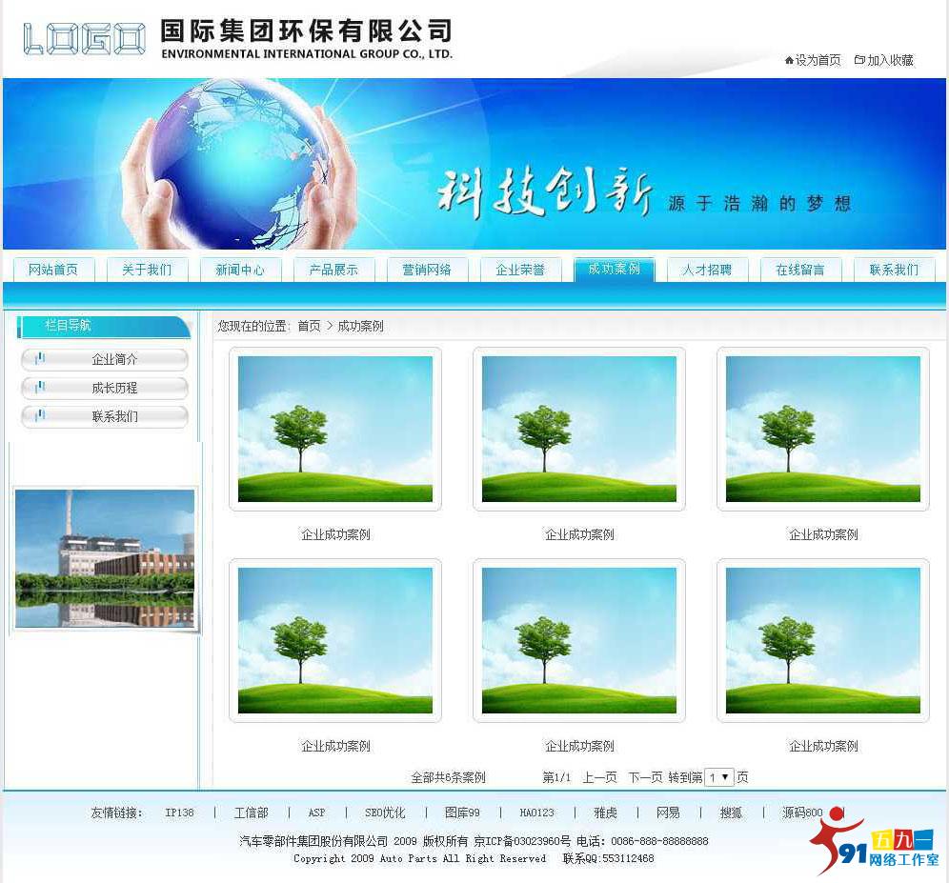Go to the next page via 下一页
Image resolution: width=949 pixels, height=883 pixels.
(645, 777)
